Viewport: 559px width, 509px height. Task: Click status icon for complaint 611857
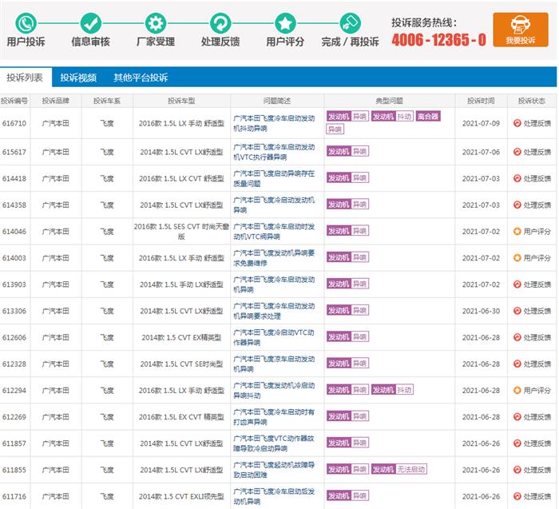(517, 443)
